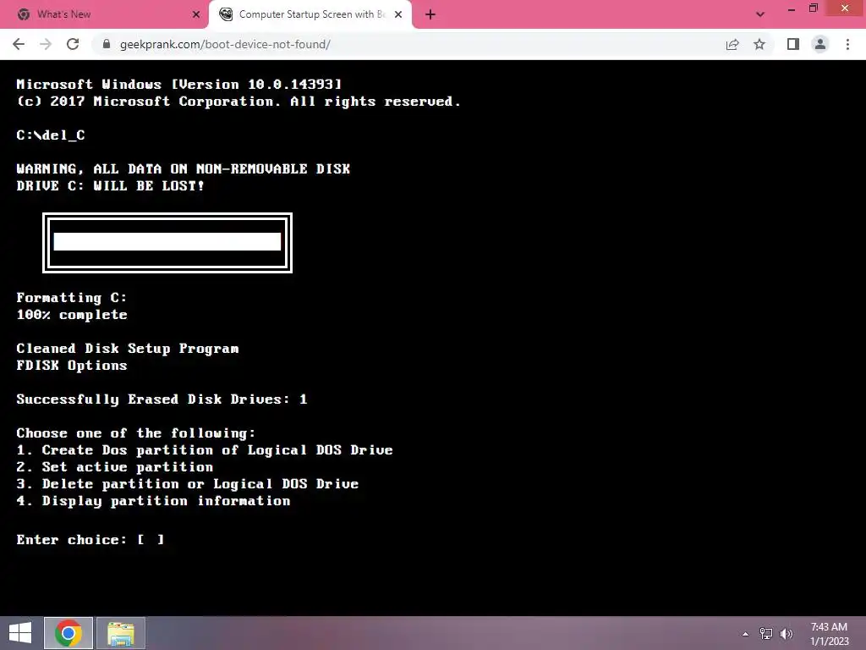Open the taskbar clock showing 7:43 AM
Viewport: 866px width, 650px height.
coord(829,634)
